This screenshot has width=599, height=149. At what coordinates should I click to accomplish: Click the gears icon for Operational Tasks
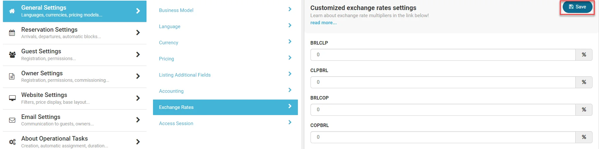pos(12,142)
